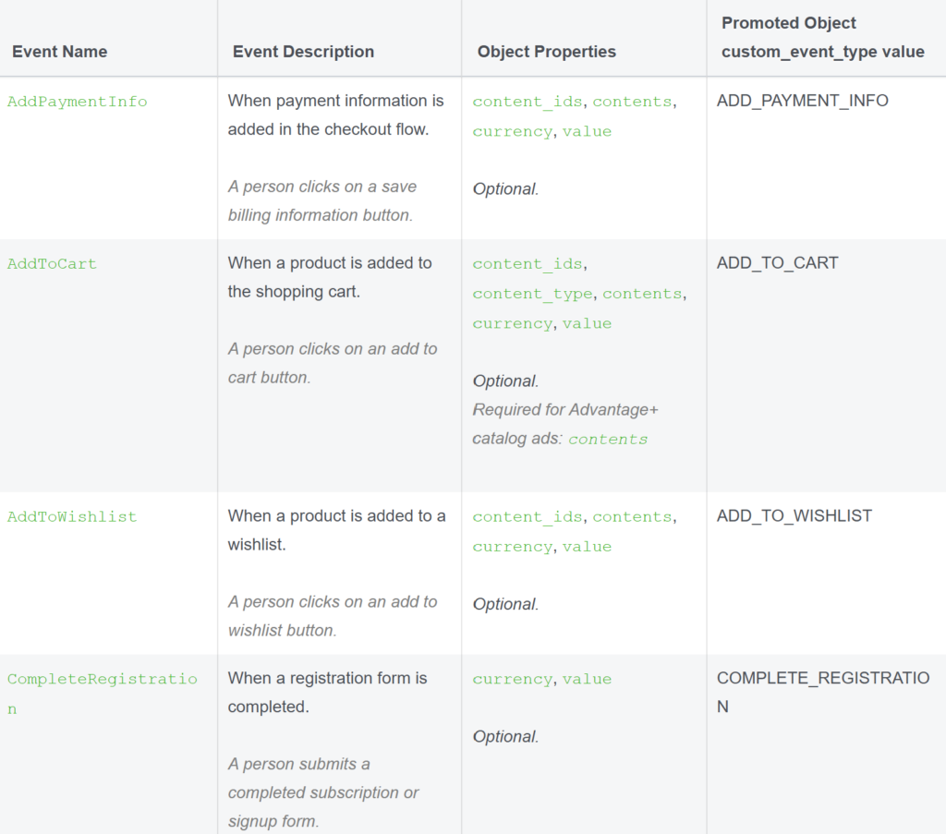This screenshot has width=946, height=834.
Task: Click content_ids in the AddPaymentInfo row
Action: coord(528,102)
